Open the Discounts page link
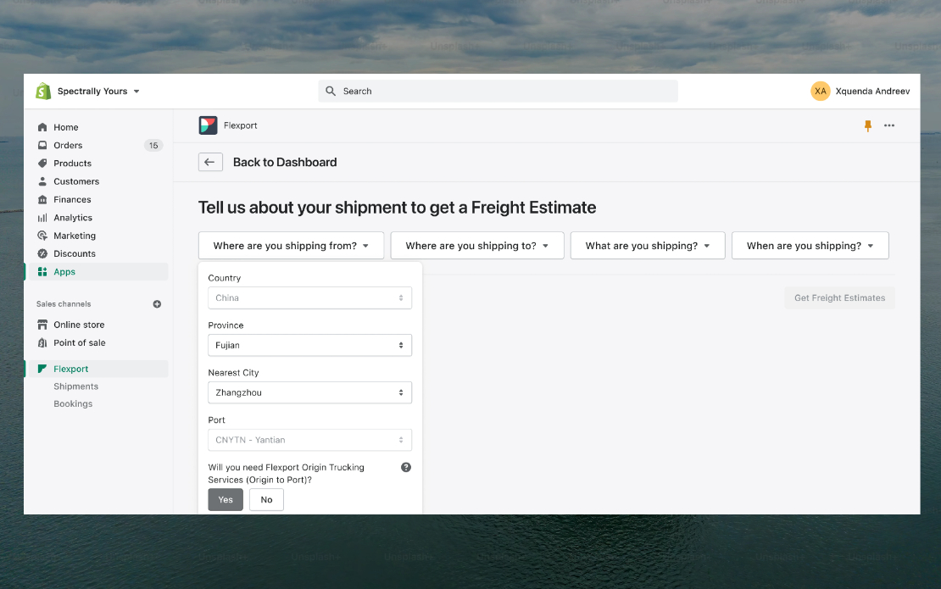 [x=75, y=253]
